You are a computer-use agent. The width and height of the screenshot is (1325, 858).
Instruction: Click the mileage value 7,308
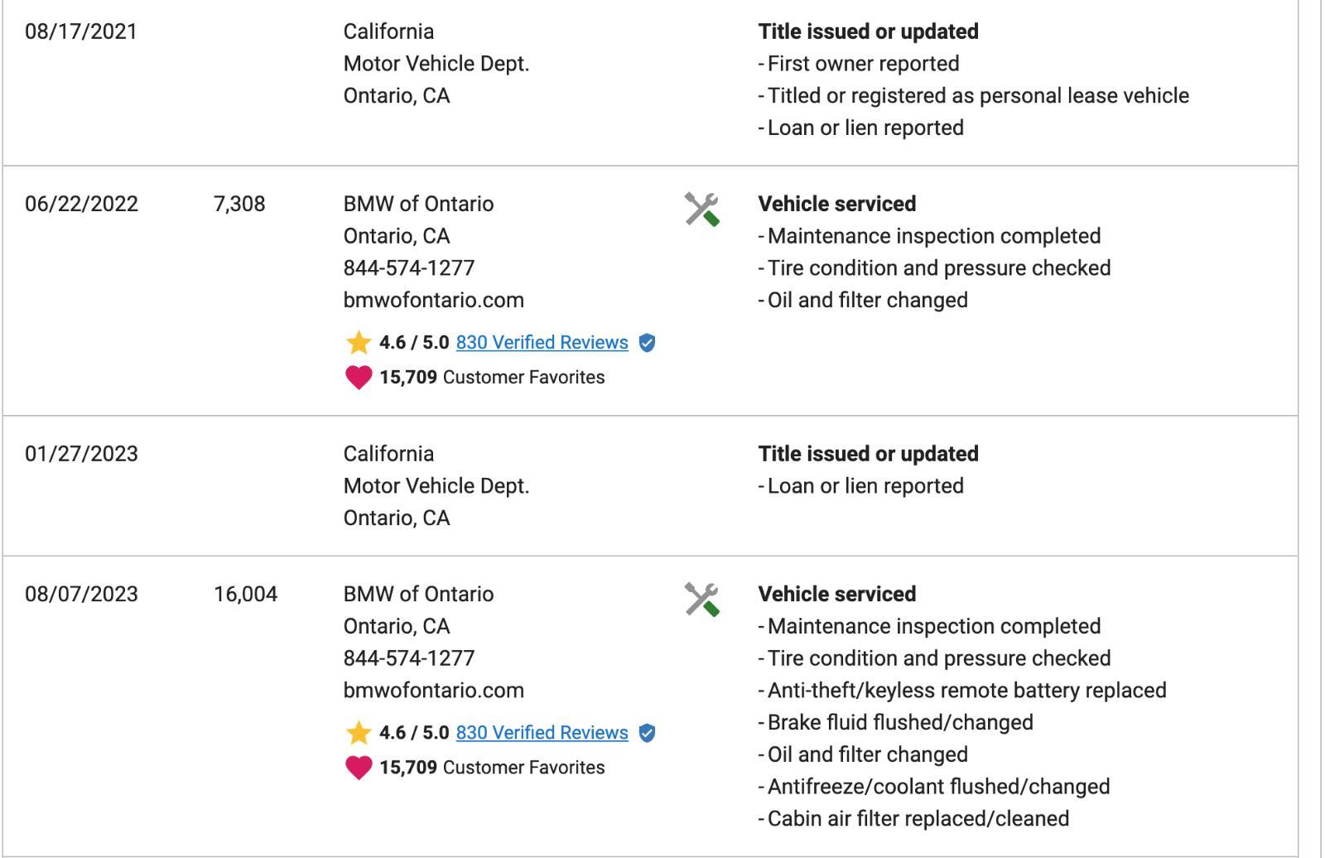[x=239, y=204]
